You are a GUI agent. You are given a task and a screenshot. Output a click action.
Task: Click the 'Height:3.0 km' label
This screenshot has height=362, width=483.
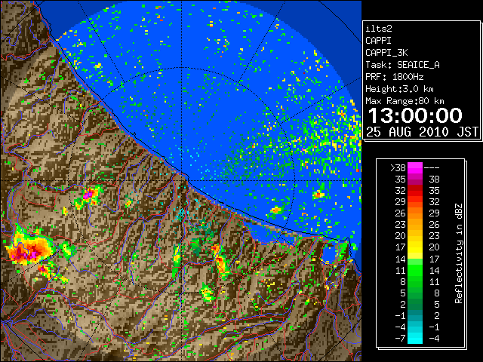click(x=399, y=89)
